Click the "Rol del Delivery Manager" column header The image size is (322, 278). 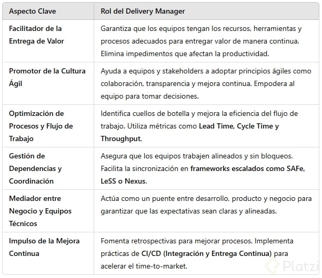click(143, 12)
